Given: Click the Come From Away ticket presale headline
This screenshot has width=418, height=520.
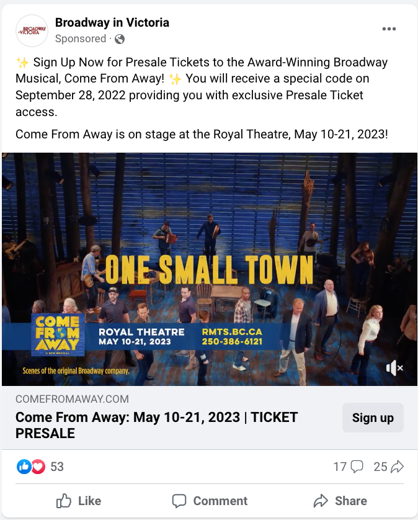Looking at the screenshot, I should (x=156, y=425).
